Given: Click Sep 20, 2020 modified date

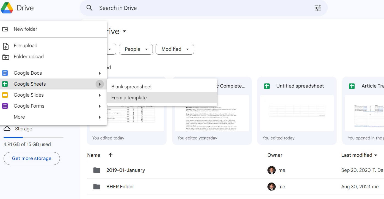Looking at the screenshot, I should pyautogui.click(x=356, y=170).
